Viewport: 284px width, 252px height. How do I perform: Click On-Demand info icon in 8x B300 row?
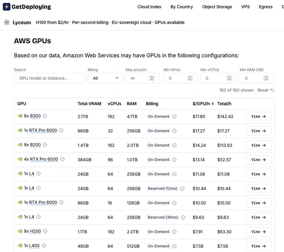(174, 117)
